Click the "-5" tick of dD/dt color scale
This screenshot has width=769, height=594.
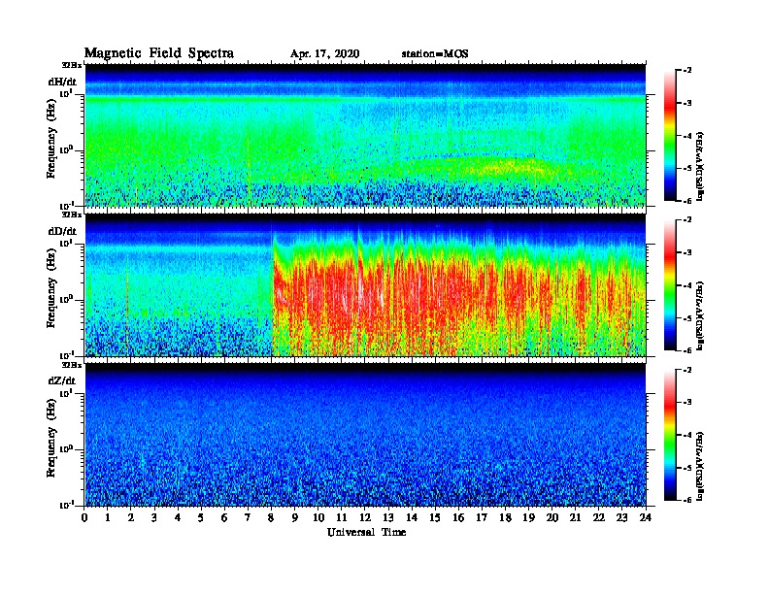coord(687,318)
